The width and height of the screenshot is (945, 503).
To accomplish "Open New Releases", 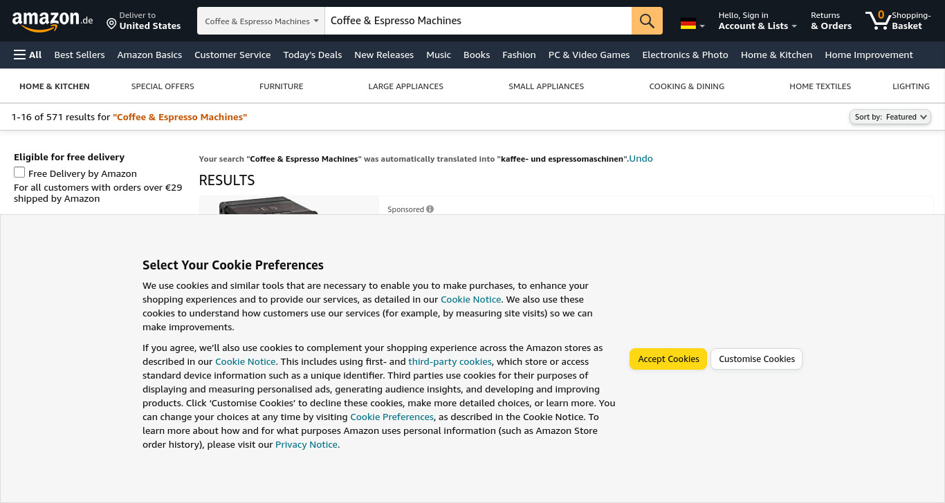I will [x=384, y=55].
